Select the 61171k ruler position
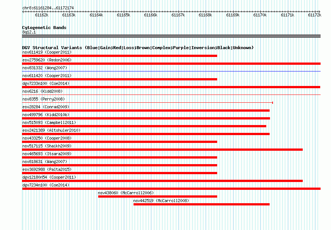 point(287,15)
